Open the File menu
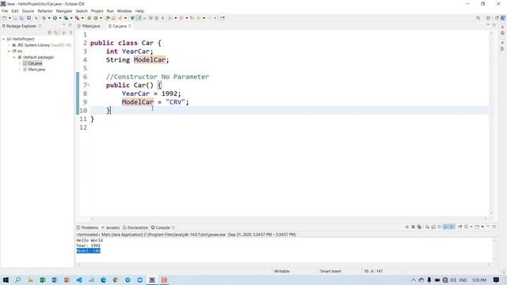The width and height of the screenshot is (507, 285). pyautogui.click(x=5, y=11)
